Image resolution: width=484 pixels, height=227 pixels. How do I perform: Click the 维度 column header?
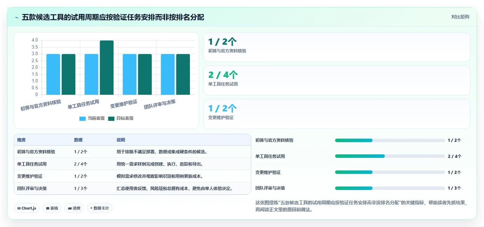21,140
